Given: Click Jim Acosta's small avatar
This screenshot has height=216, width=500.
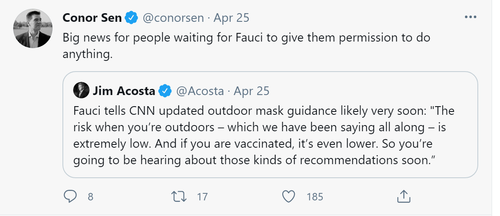Looking at the screenshot, I should point(81,91).
